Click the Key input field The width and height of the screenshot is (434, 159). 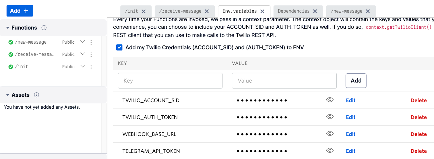pos(170,80)
